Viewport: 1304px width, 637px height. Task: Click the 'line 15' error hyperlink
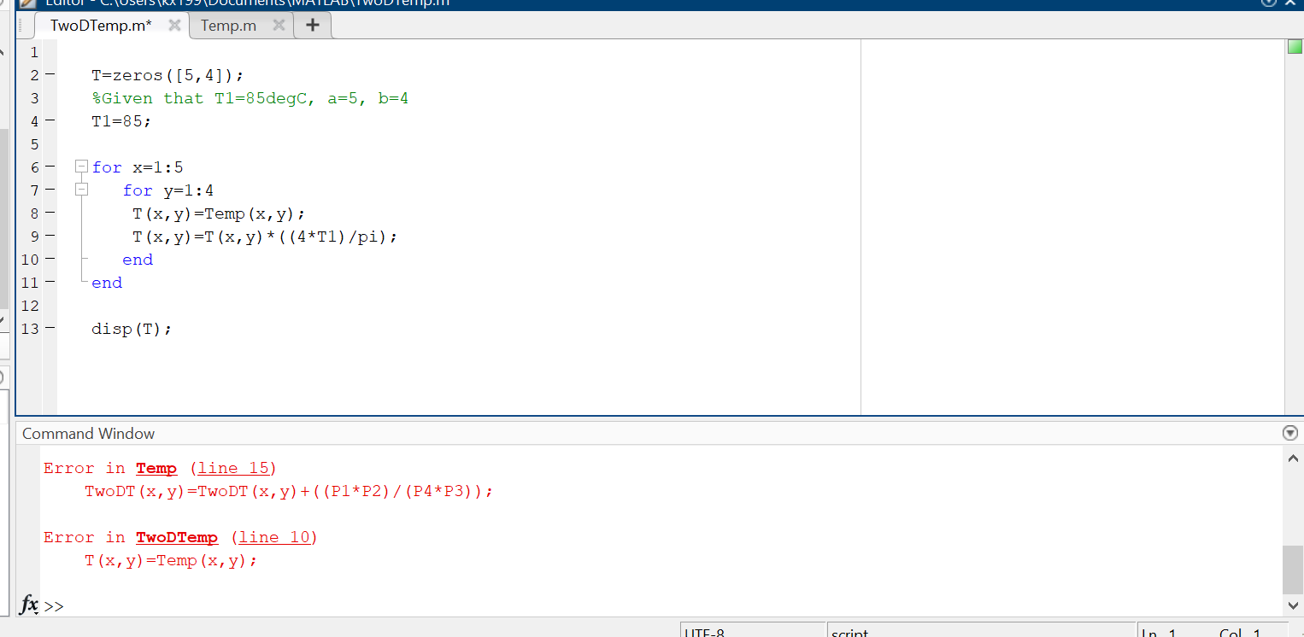tap(234, 468)
